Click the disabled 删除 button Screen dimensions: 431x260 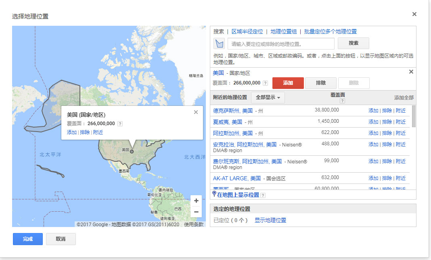coord(354,83)
